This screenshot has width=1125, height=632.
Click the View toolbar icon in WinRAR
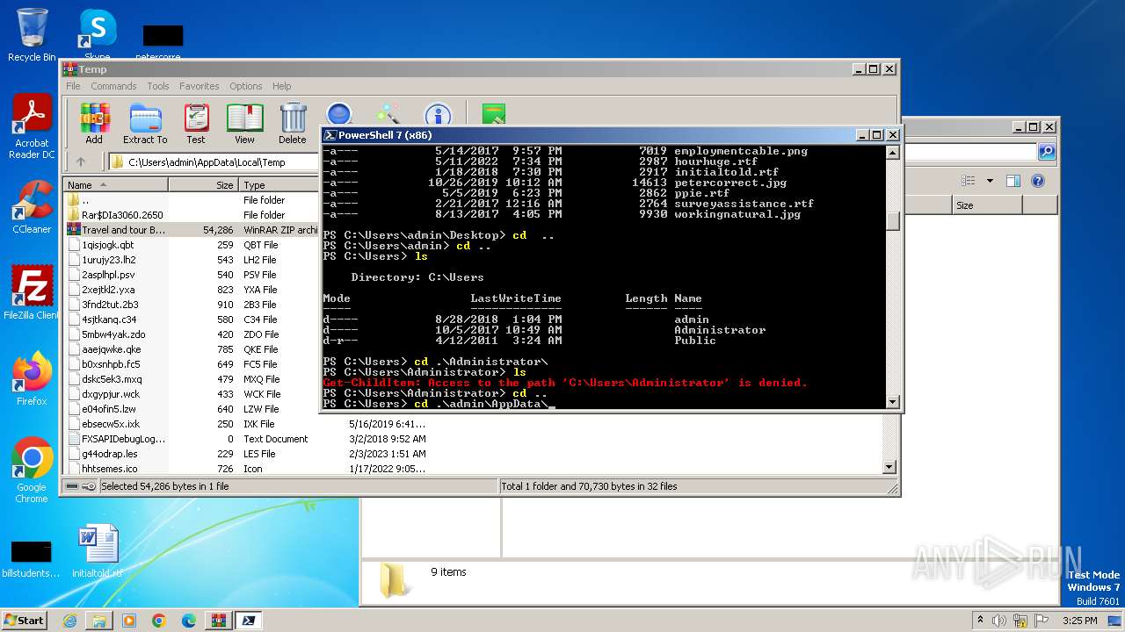point(244,124)
